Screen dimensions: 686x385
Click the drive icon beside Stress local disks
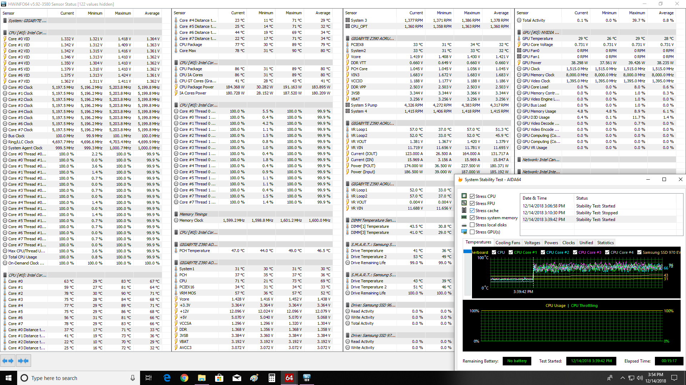[464, 225]
